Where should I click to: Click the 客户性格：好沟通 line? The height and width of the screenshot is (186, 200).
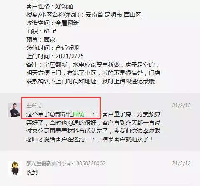tap(50, 6)
